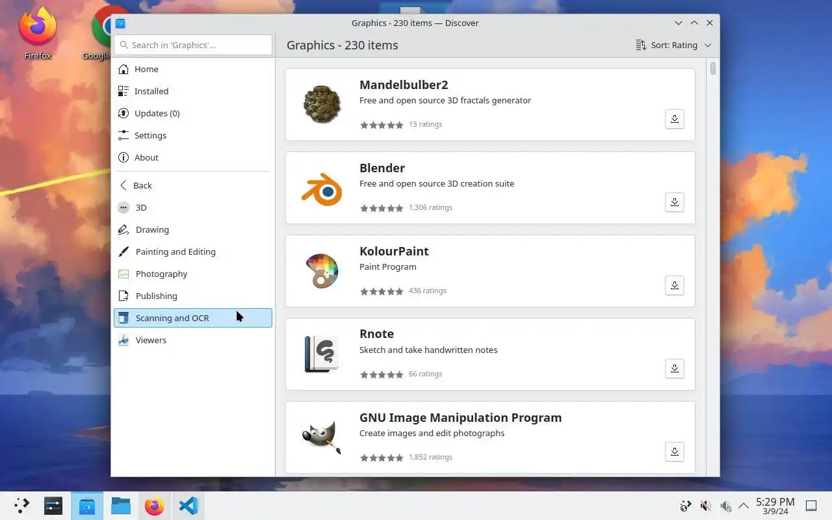Click Rnote's 66 ratings text

click(x=425, y=374)
